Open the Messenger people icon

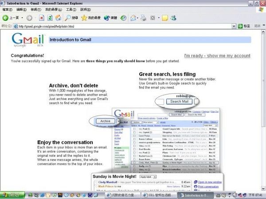coord(173,18)
